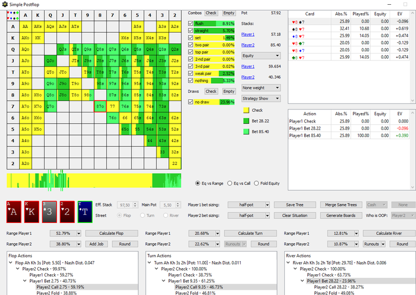
Task: Click the yellow Check legend swatch
Action: tap(246, 110)
